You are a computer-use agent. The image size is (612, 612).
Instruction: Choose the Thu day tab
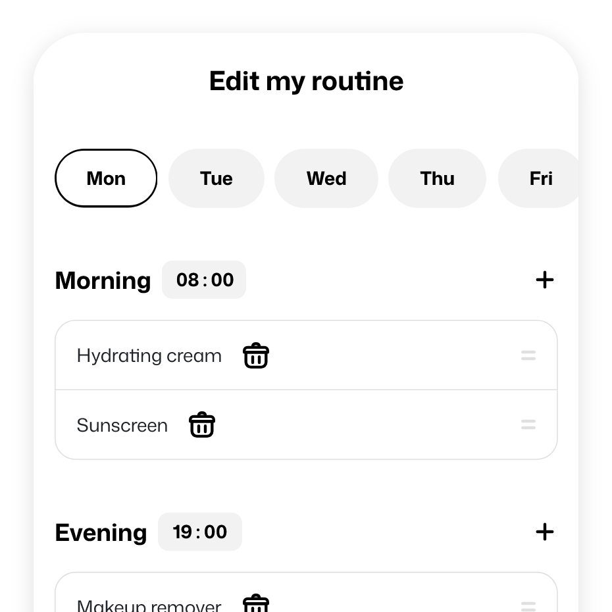pyautogui.click(x=438, y=178)
